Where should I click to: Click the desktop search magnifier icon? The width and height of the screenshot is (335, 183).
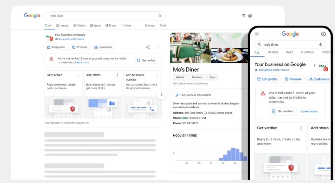pos(160,16)
